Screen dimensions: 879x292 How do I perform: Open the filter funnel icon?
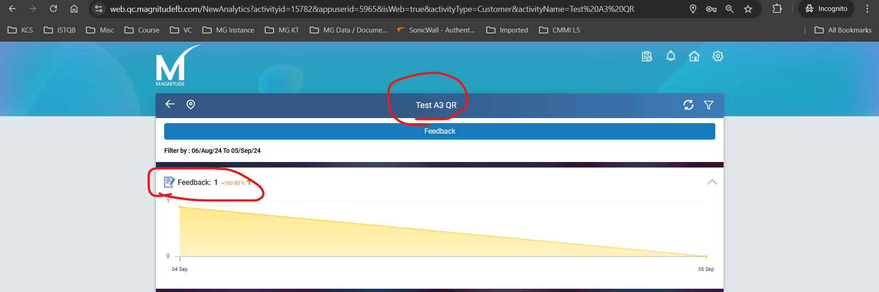(708, 105)
